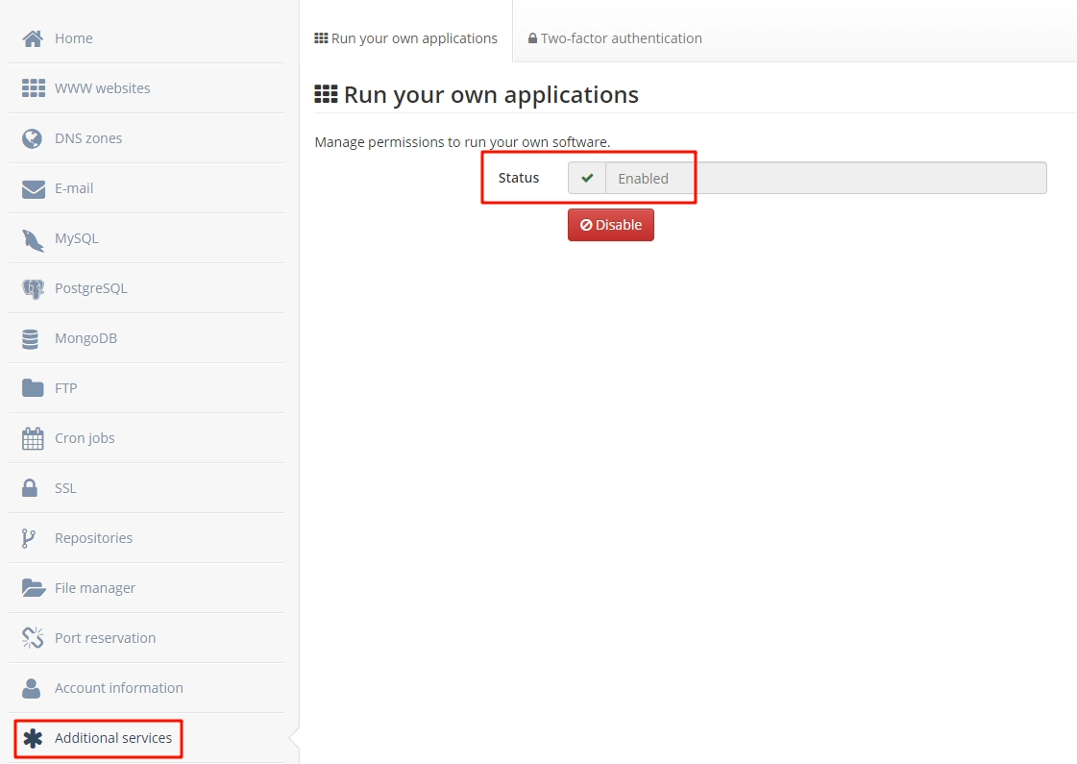Screen dimensions: 1077x764
Task: Select Additional services in sidebar
Action: click(112, 738)
